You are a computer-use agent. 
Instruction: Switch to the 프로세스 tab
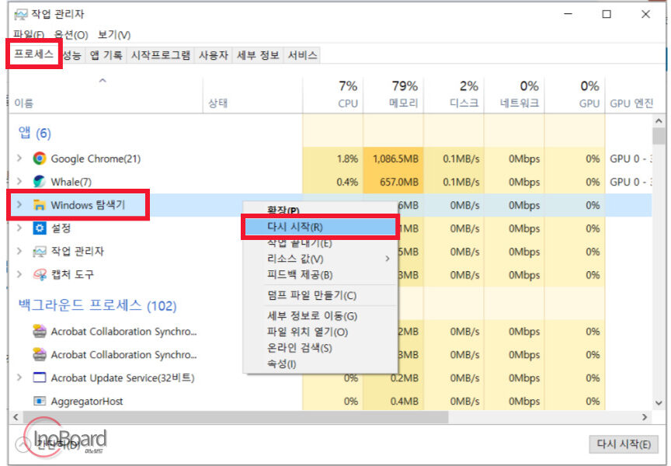(x=34, y=54)
